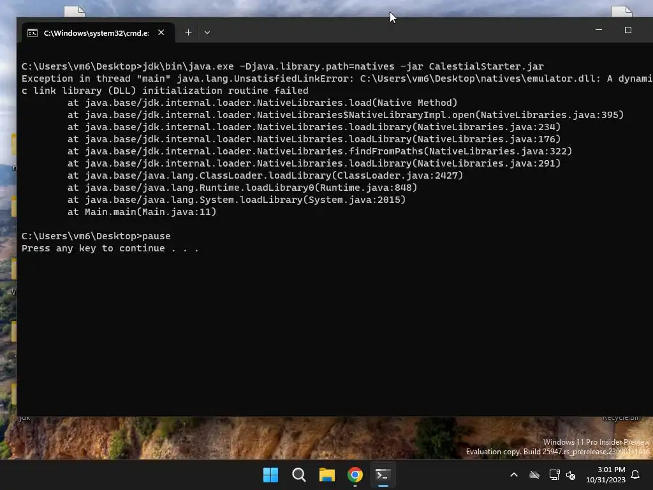Select the desktop file icon behind terminal, top left
Image resolution: width=653 pixels, height=490 pixels.
click(74, 11)
